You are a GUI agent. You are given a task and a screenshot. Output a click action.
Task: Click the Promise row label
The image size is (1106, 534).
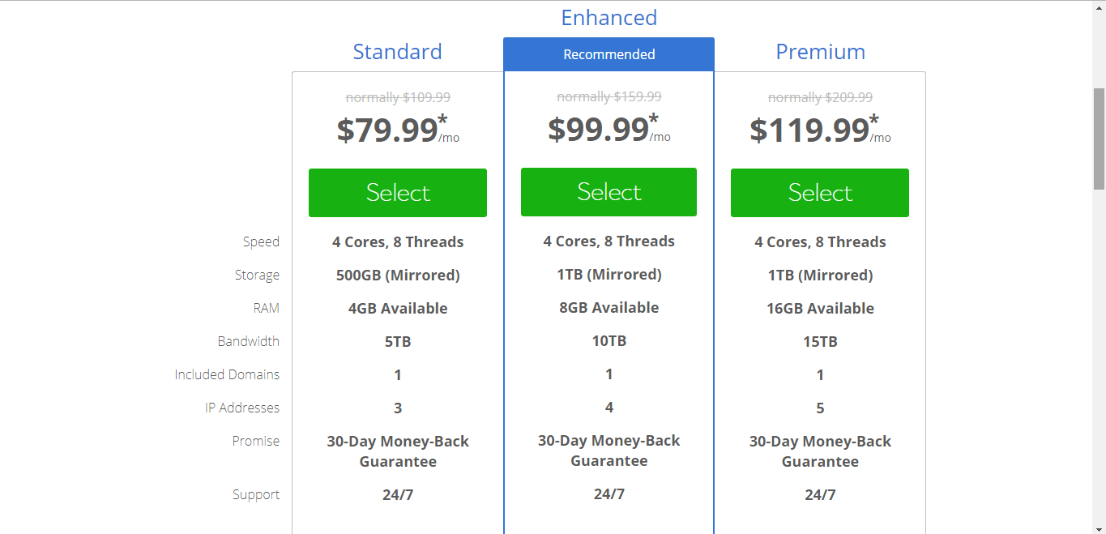255,441
